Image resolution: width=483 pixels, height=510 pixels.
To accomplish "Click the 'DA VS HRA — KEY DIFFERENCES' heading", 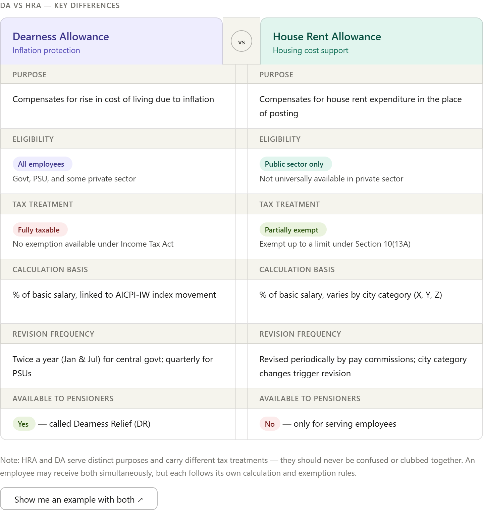I will (60, 5).
